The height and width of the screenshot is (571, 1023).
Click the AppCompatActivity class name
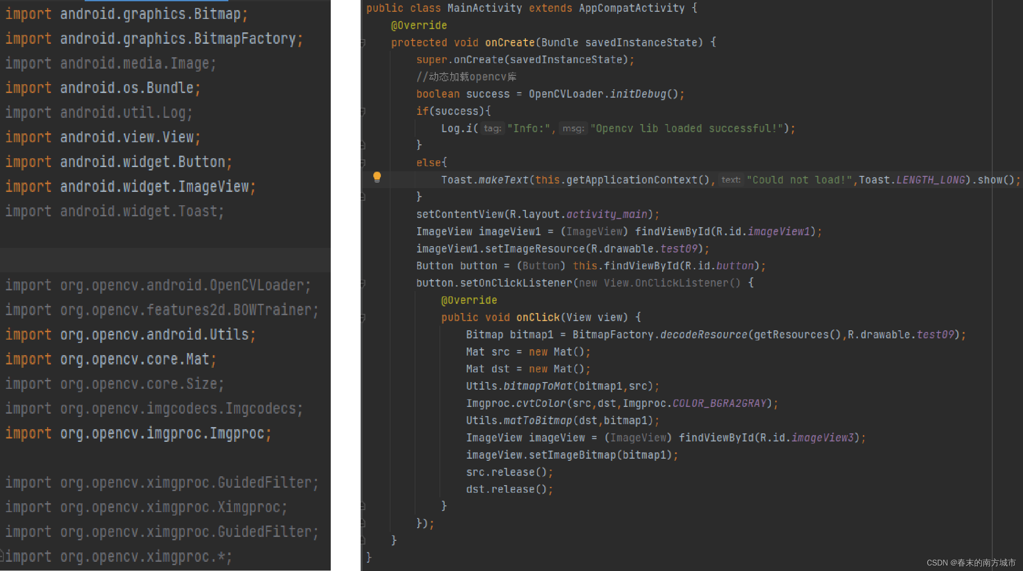point(631,8)
